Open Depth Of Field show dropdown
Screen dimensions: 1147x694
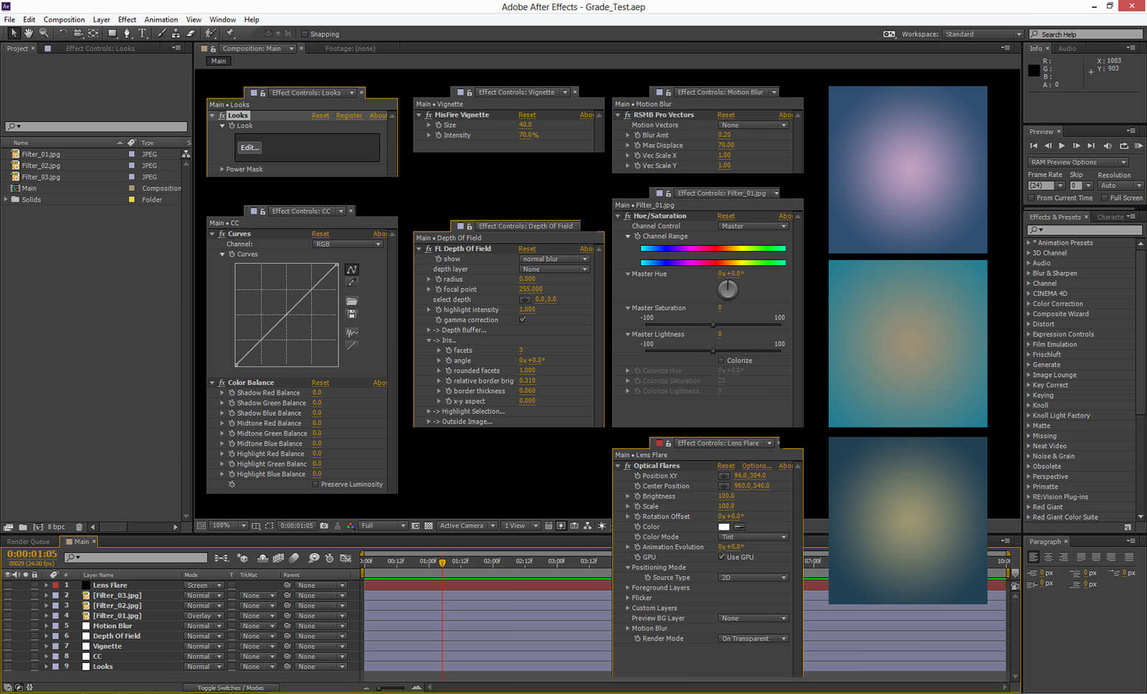[x=555, y=259]
